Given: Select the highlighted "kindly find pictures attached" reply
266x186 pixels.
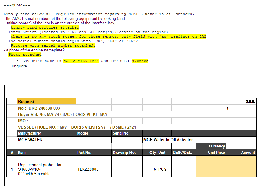Looking at the screenshot, I should coord(45,27).
